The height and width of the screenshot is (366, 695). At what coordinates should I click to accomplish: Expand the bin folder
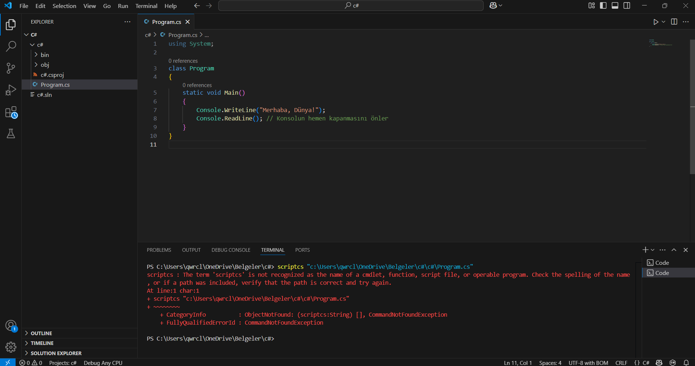[x=45, y=55]
